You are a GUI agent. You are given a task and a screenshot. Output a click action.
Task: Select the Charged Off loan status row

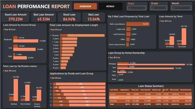[151, 97]
